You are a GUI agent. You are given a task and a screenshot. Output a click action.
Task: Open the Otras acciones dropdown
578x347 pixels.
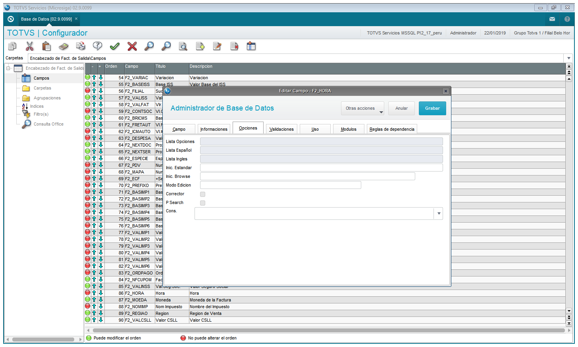coord(362,108)
